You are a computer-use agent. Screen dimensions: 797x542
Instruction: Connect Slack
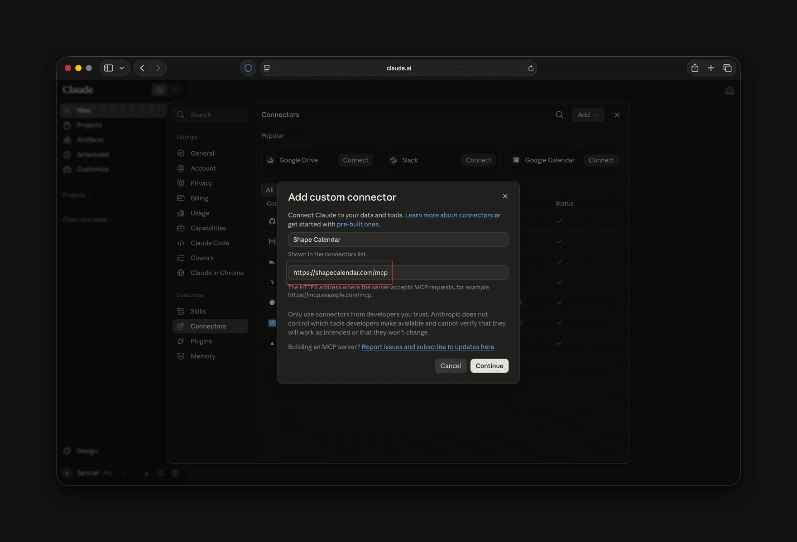click(478, 160)
